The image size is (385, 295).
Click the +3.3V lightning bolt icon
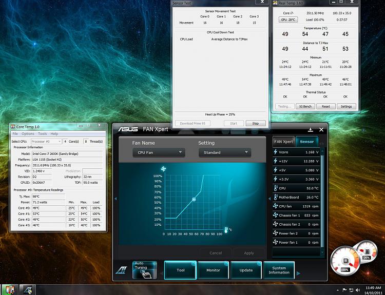pos(276,179)
